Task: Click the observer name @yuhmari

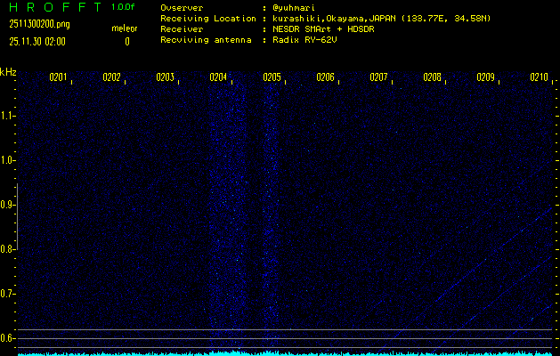Action: [294, 8]
